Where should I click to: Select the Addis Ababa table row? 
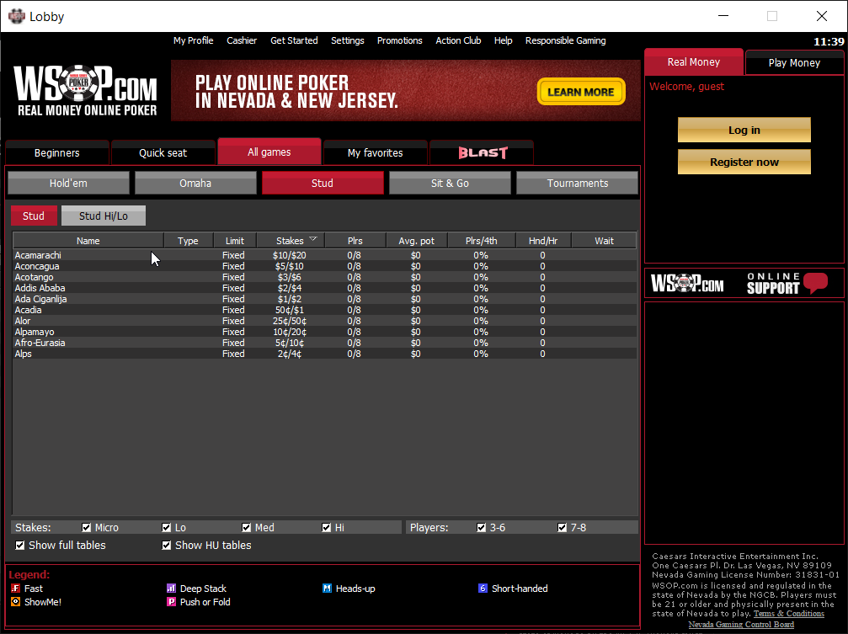(324, 288)
